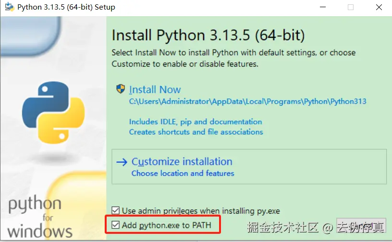
Task: Minimize the Python Setup window
Action: coord(323,7)
